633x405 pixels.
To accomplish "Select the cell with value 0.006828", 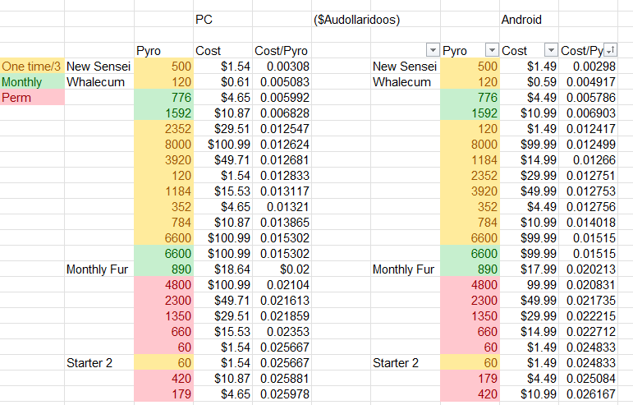I will tap(282, 113).
